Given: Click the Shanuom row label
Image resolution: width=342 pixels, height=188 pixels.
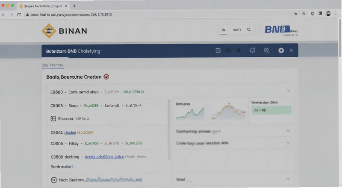Looking at the screenshot, I should pos(73,119).
